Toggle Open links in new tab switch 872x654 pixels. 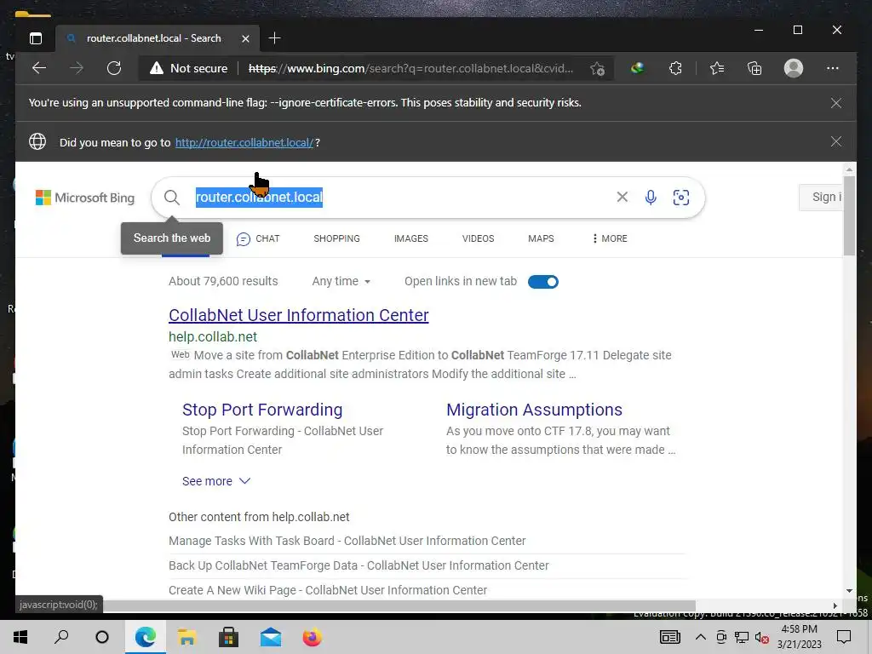point(542,282)
